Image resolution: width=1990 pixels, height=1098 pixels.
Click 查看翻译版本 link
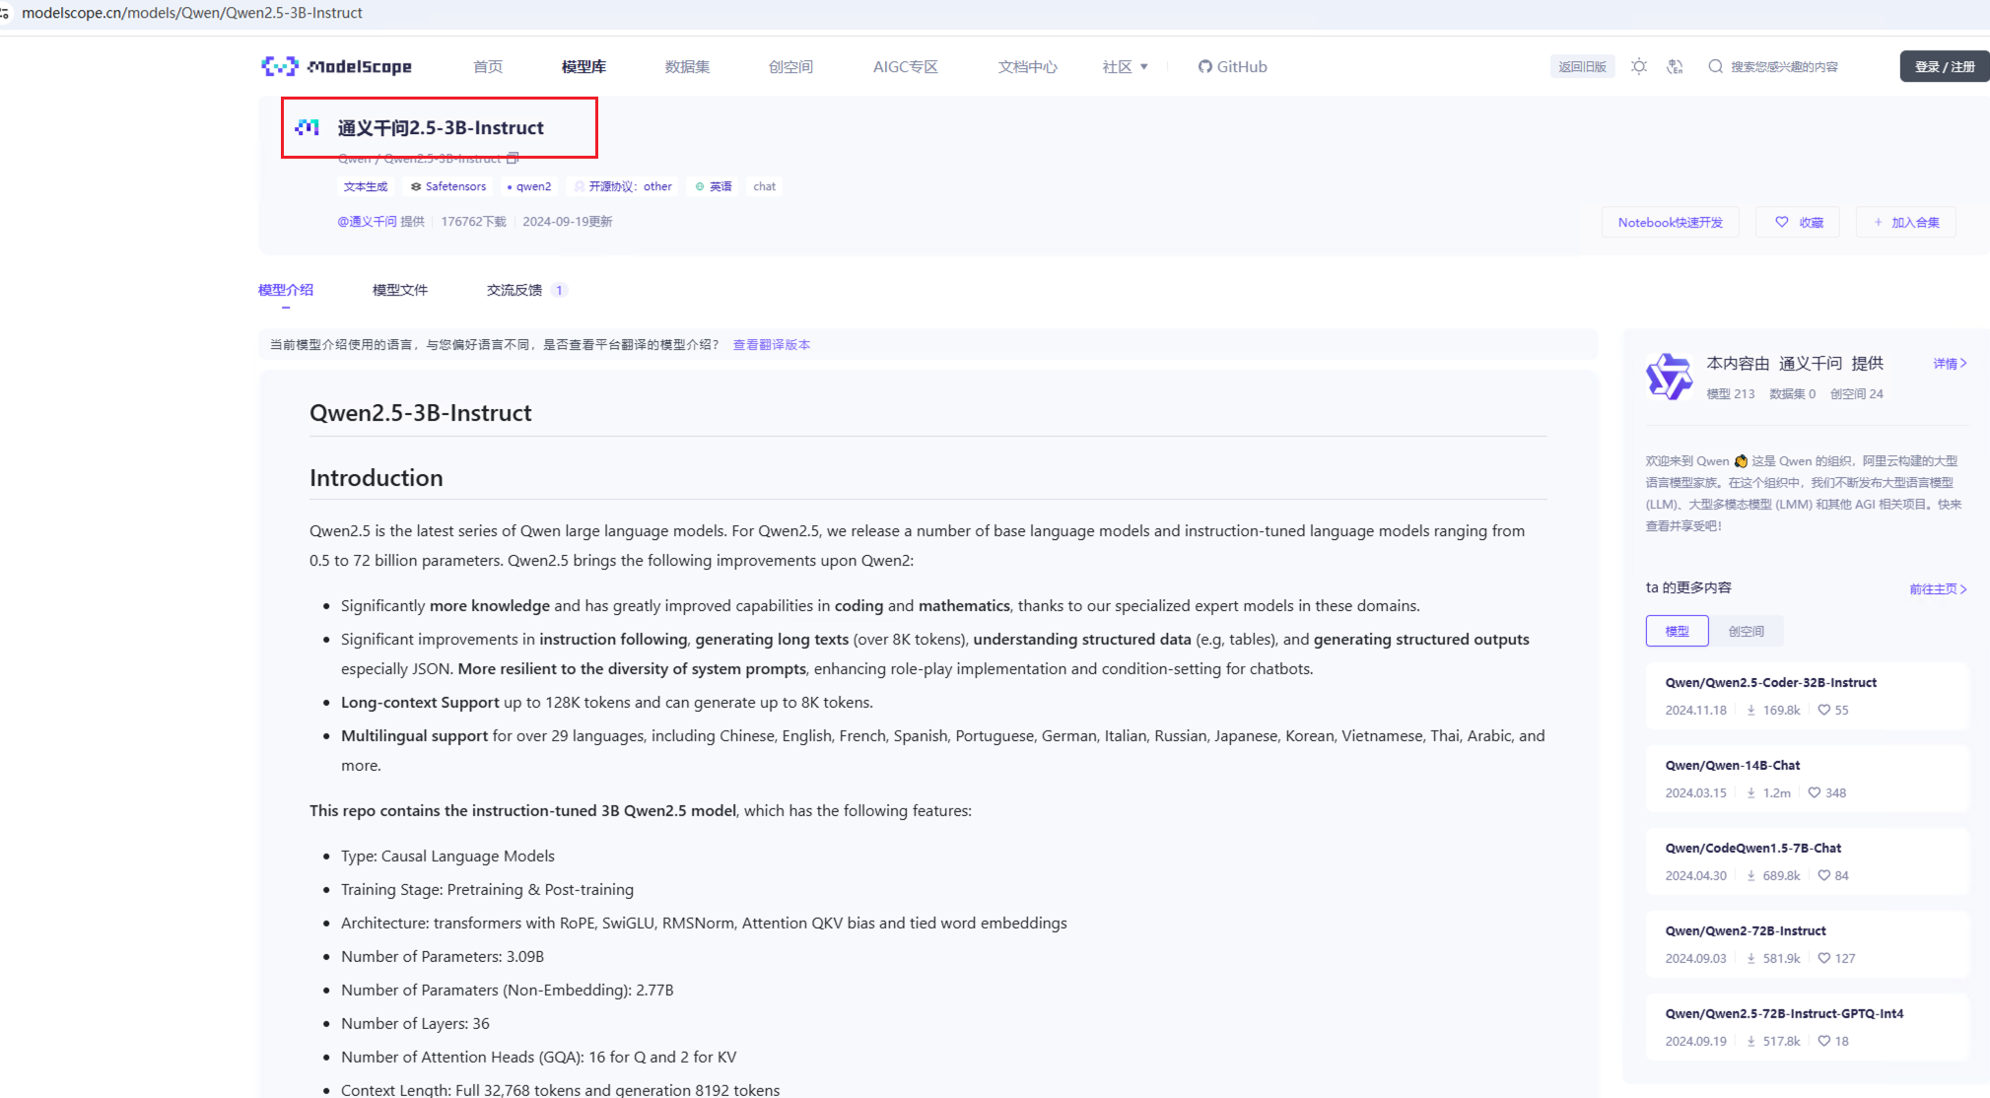(771, 345)
